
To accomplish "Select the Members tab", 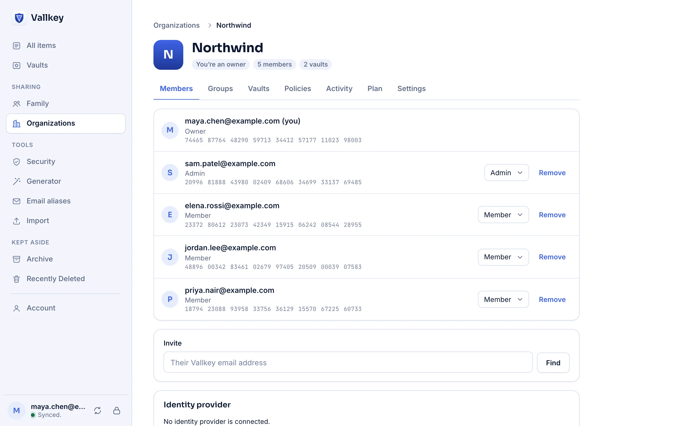I will [176, 88].
